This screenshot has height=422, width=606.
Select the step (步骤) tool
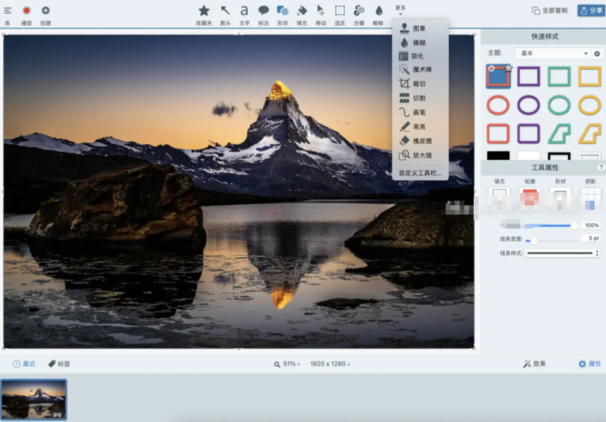click(359, 16)
